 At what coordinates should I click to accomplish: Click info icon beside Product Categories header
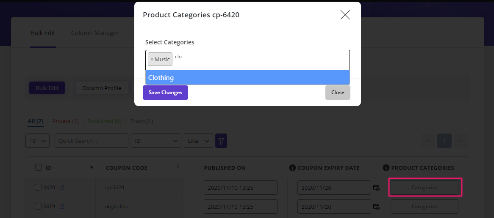click(x=386, y=168)
